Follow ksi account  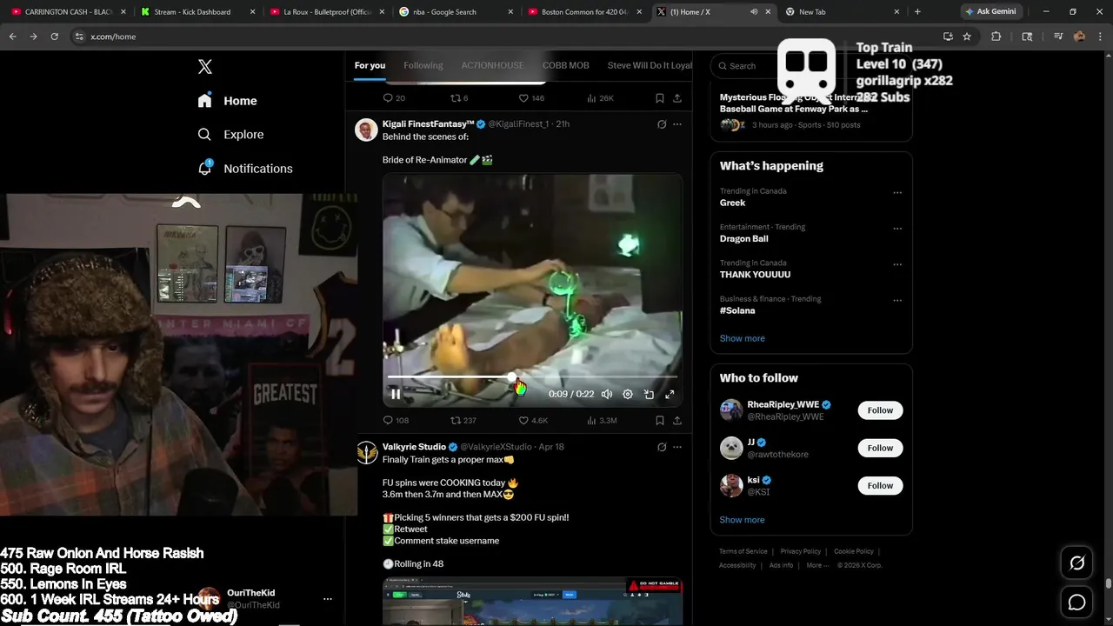tap(880, 485)
